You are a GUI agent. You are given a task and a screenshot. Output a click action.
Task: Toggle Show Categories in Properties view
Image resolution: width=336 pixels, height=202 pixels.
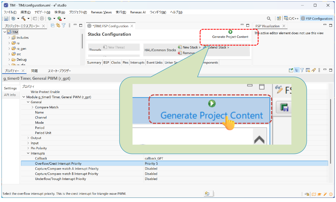tap(297, 70)
